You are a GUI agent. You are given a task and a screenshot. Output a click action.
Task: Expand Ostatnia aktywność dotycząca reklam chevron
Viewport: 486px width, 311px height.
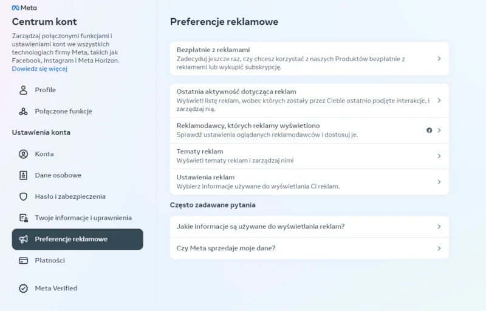pos(439,101)
